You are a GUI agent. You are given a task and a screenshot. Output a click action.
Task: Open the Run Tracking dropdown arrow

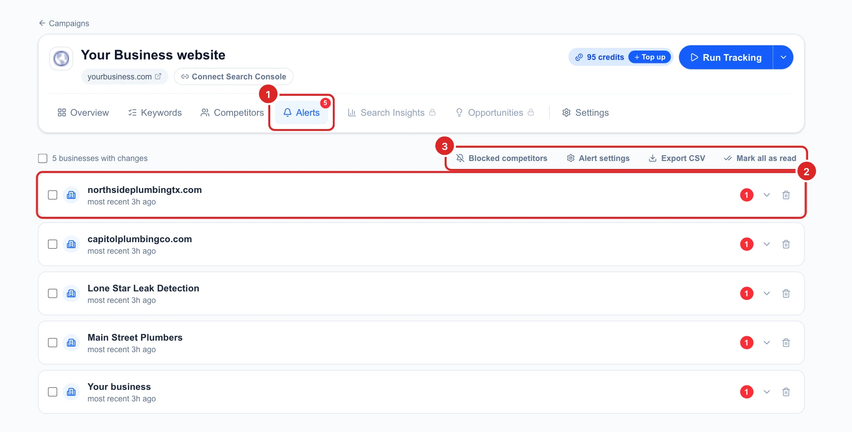click(783, 57)
